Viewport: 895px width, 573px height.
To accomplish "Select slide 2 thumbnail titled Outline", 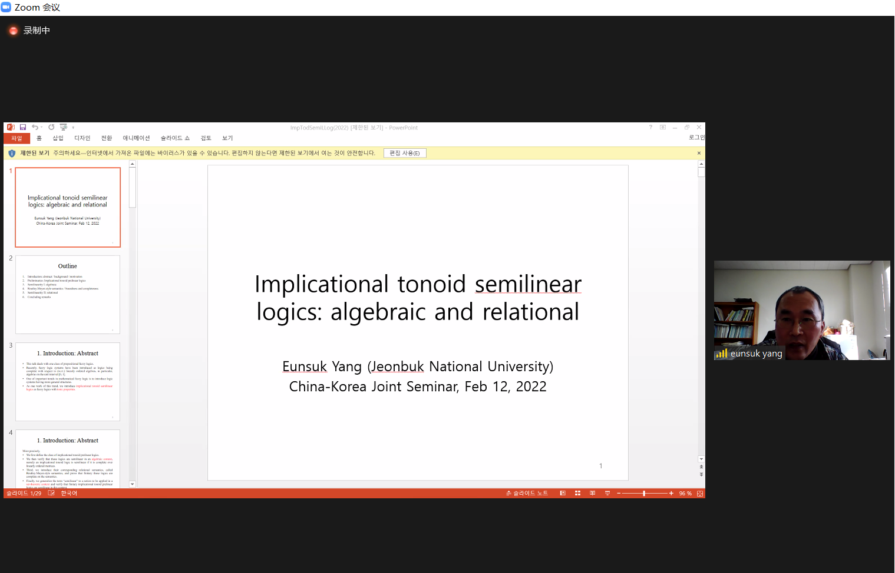I will (x=68, y=294).
